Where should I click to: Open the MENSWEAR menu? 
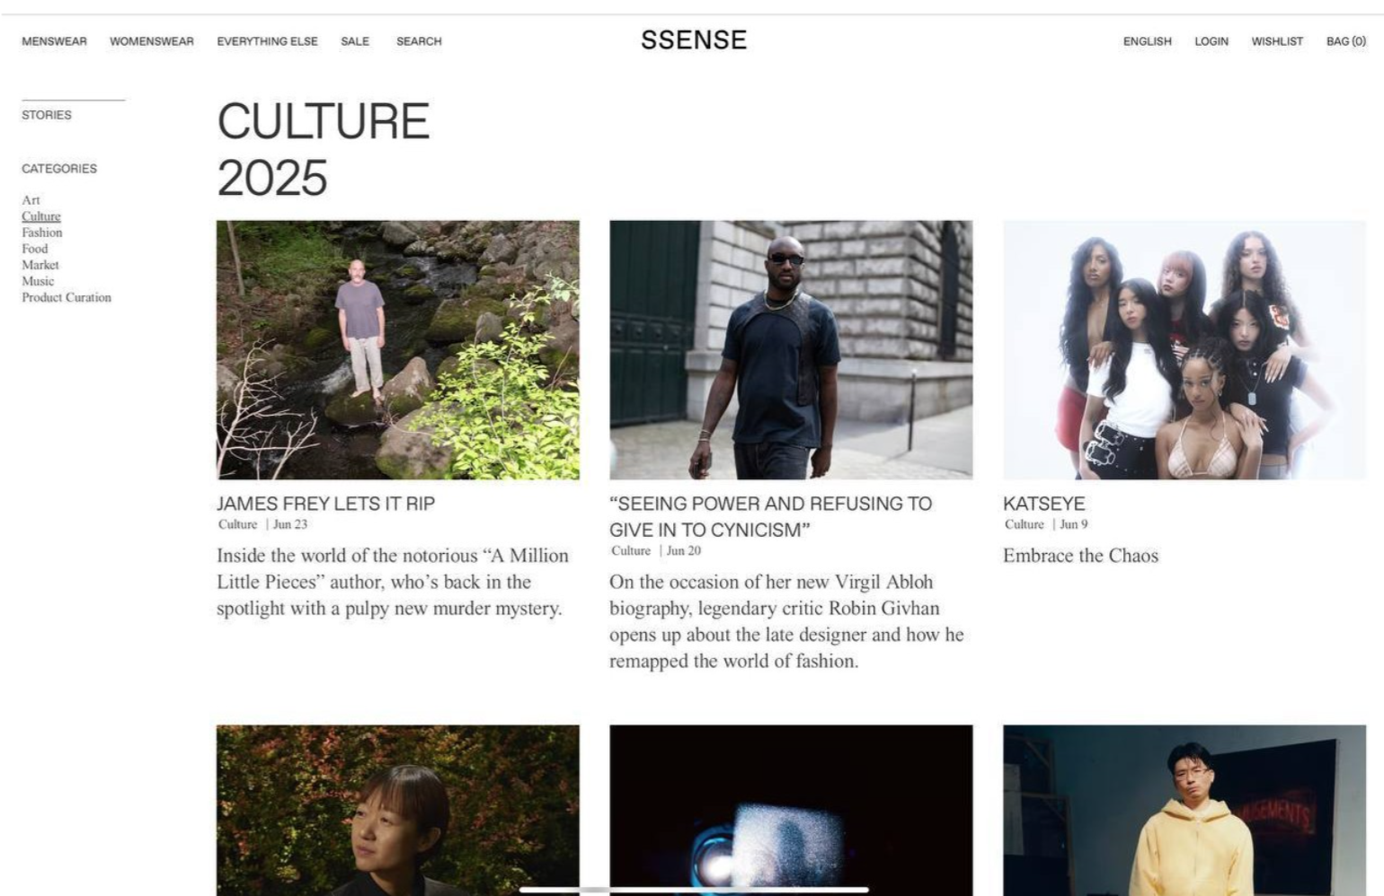pyautogui.click(x=54, y=41)
